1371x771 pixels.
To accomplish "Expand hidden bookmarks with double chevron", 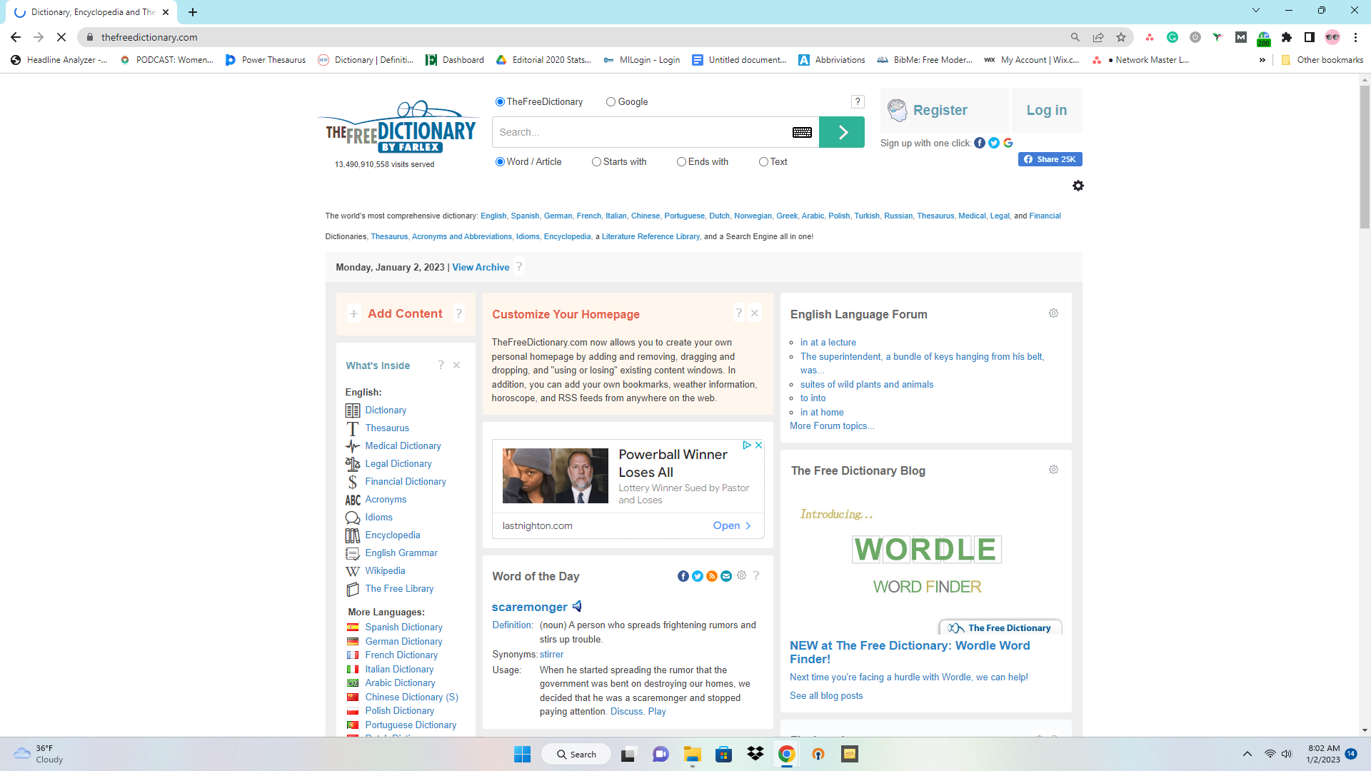I will point(1262,60).
